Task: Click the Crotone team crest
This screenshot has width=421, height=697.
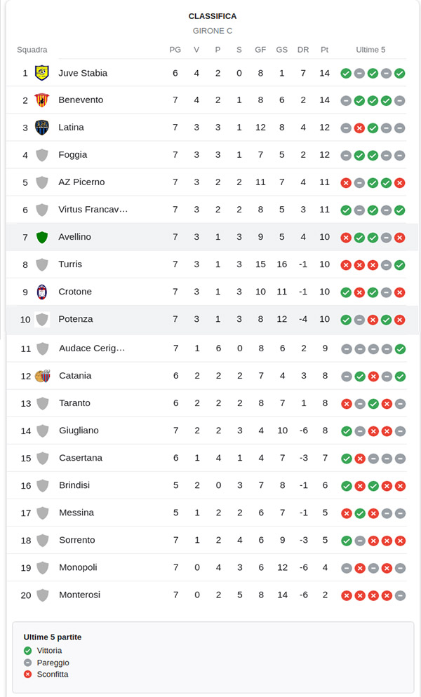Action: [x=42, y=292]
